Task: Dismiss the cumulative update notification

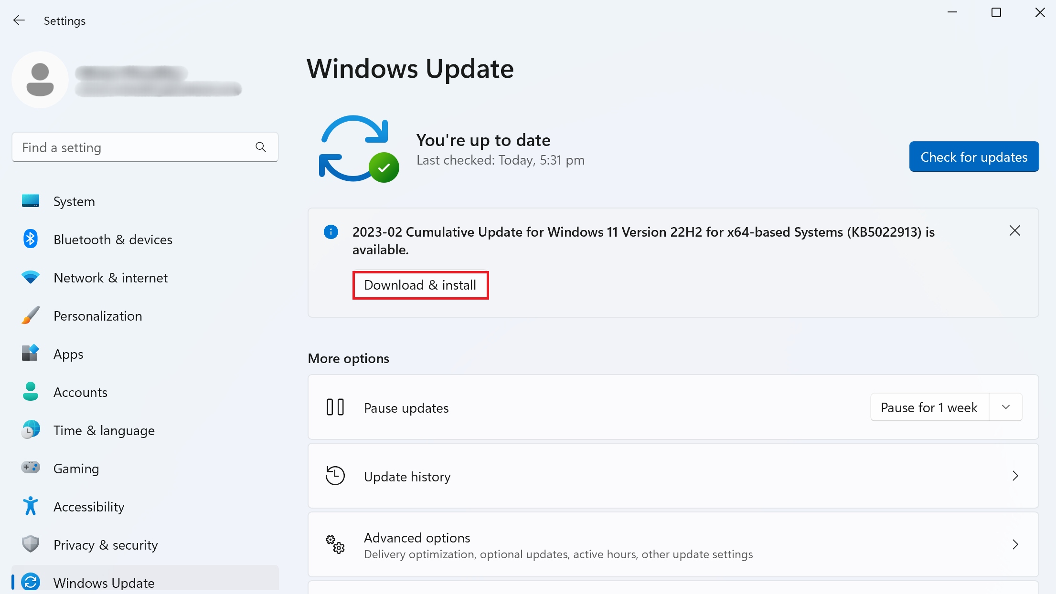Action: [1015, 230]
